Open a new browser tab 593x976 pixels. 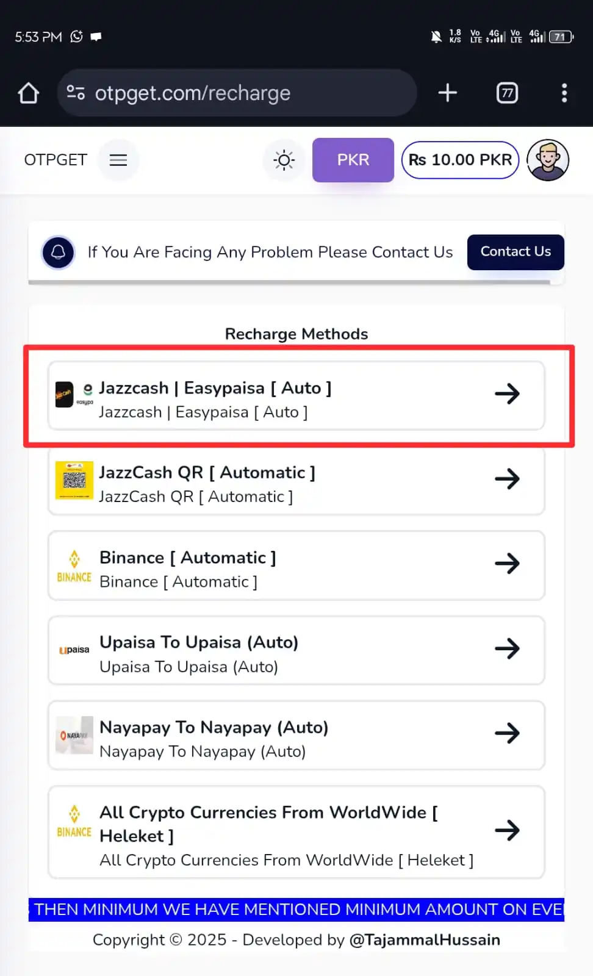pyautogui.click(x=448, y=93)
